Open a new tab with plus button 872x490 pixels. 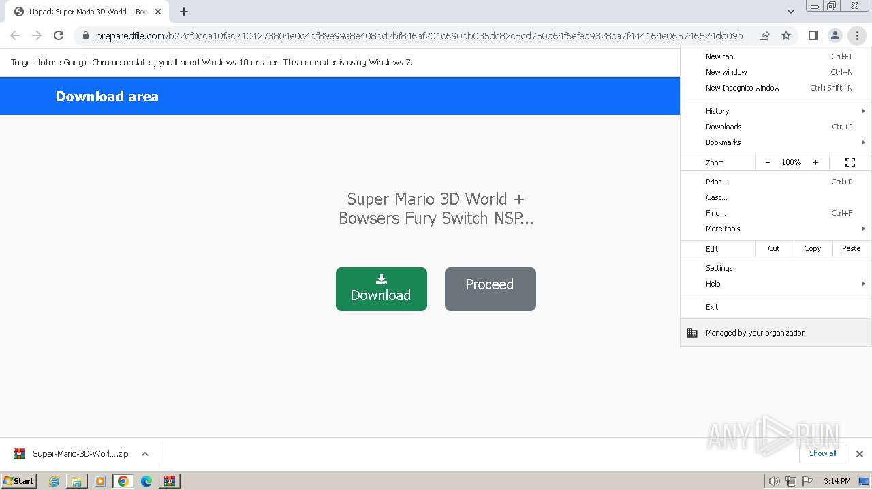tap(184, 12)
